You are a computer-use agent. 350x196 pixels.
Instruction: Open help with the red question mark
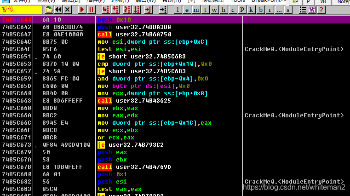(321, 10)
